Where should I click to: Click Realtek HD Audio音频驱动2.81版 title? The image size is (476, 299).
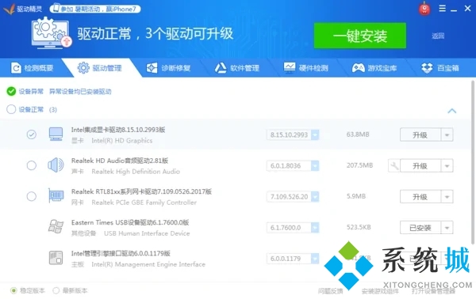click(x=120, y=161)
